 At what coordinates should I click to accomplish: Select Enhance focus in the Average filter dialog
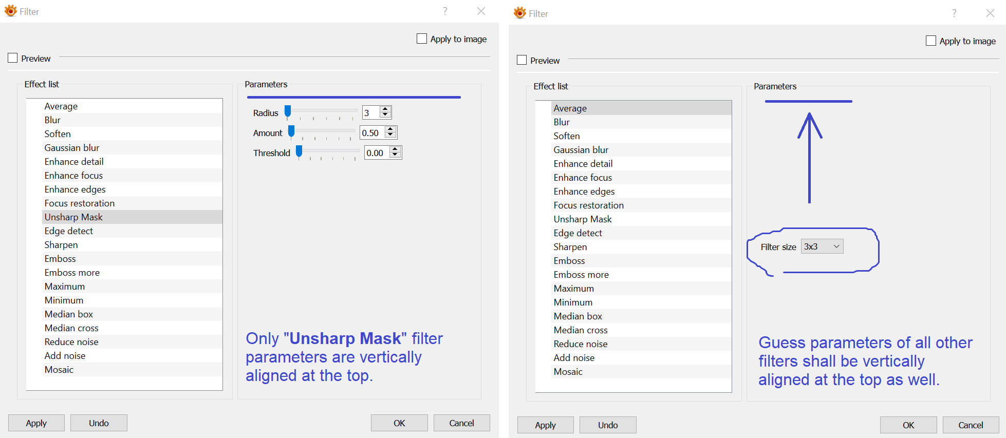coord(641,178)
